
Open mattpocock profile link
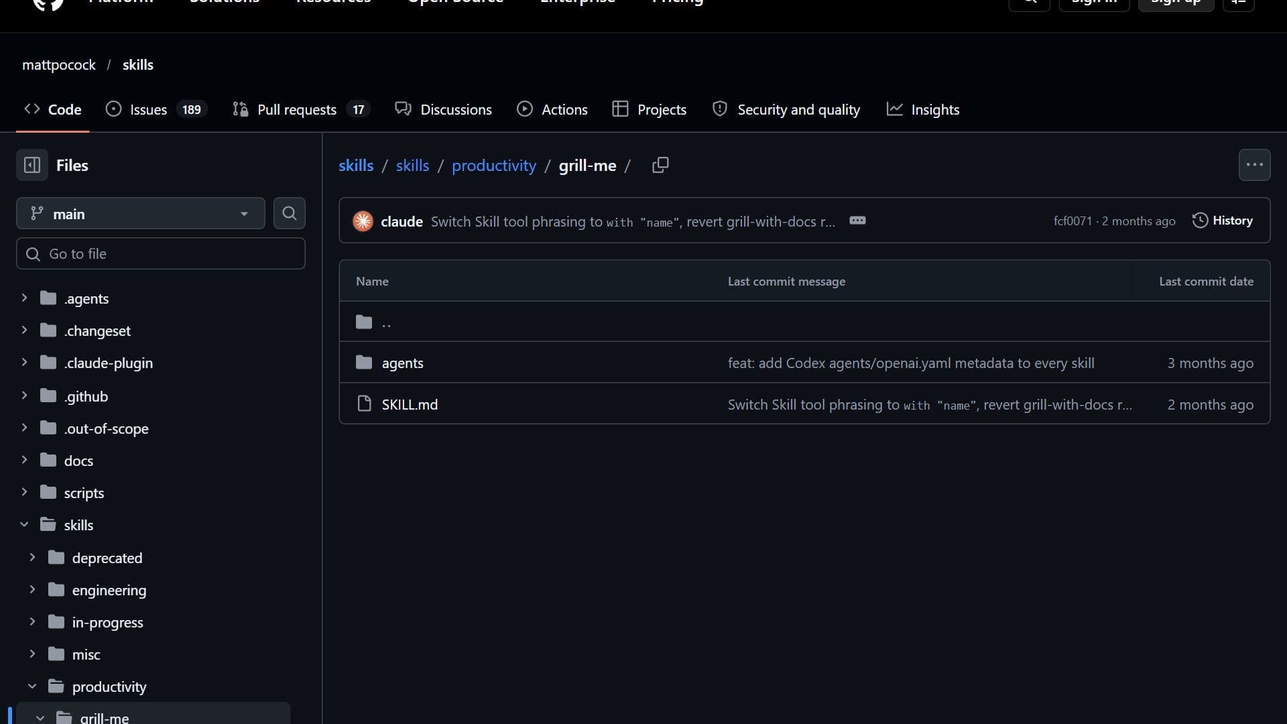click(x=59, y=65)
